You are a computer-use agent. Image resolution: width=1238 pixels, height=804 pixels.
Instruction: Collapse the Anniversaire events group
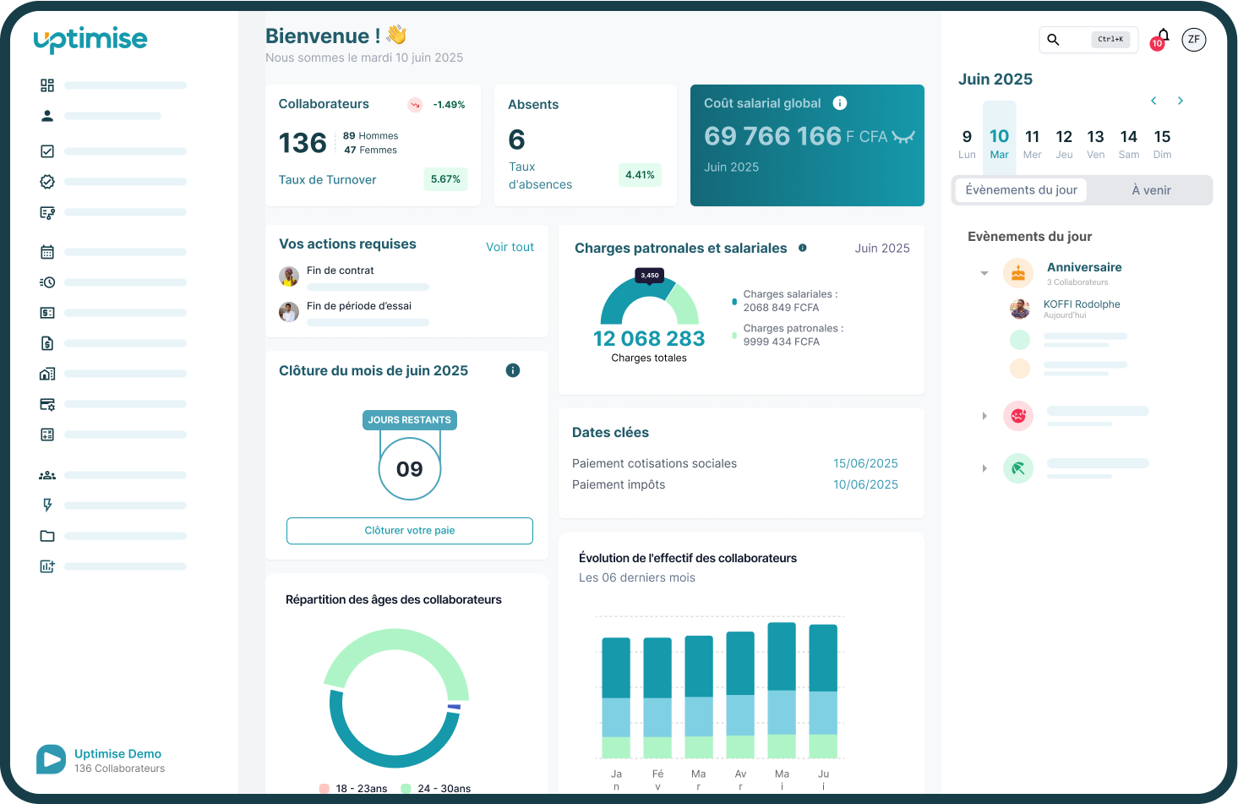click(x=984, y=272)
